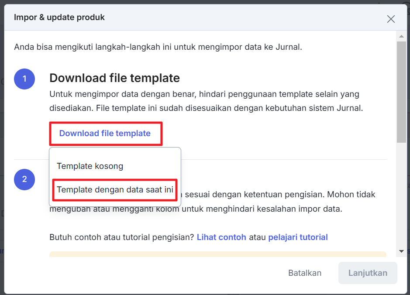Click the intro sentence about mengimpor data ke Jurnal

(158, 47)
